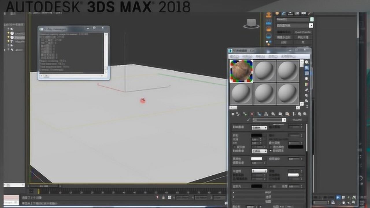The image size is (370, 208).
Task: Click Put to Library icon
Action: 273,114
